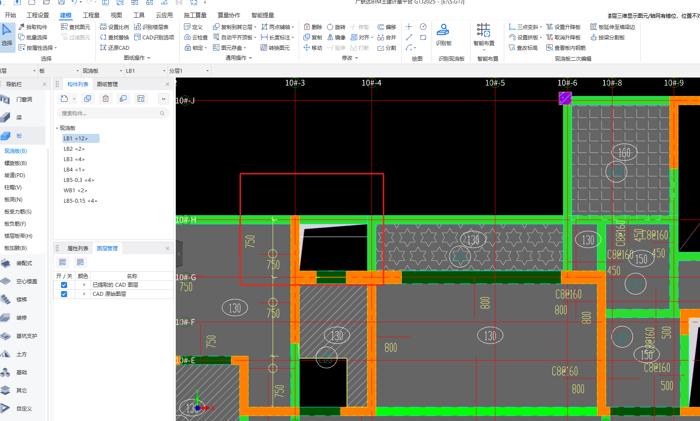This screenshot has width=700, height=421.
Task: Click the 删除 delete tool
Action: 313,27
